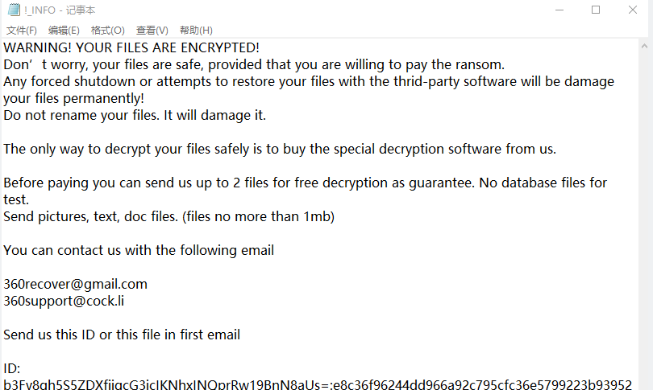The image size is (653, 390).
Task: Click the "Send us this ID" line
Action: point(122,335)
